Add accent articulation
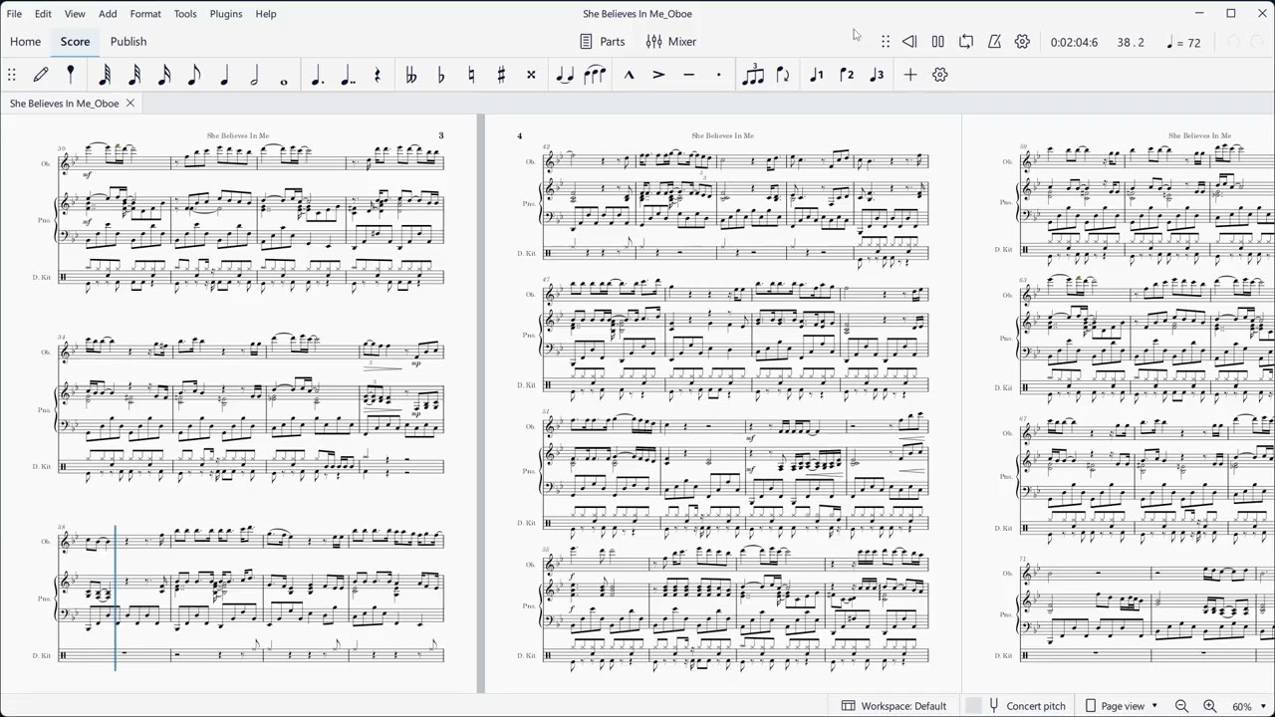The height and width of the screenshot is (717, 1275). pos(658,75)
